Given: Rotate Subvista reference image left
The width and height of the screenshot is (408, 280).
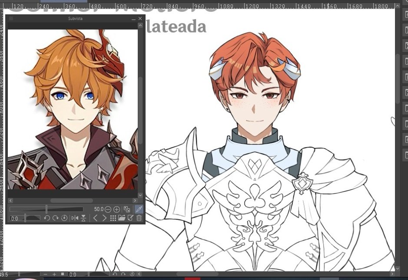Looking at the screenshot, I should [47, 218].
